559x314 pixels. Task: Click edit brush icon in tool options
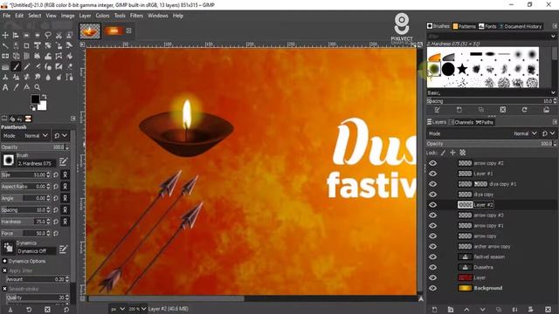[63, 162]
